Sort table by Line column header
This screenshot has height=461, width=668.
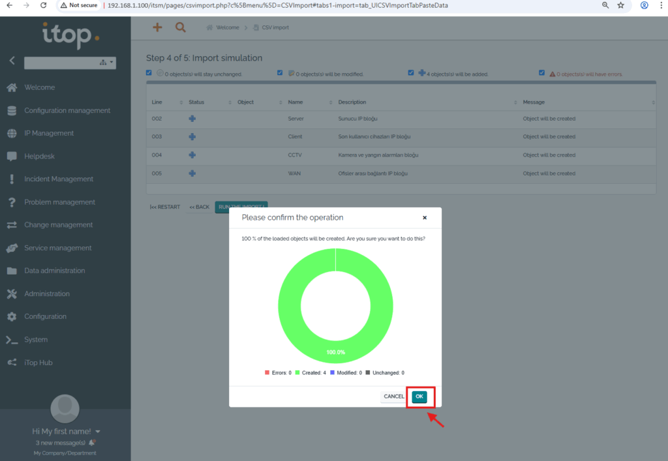tap(157, 102)
